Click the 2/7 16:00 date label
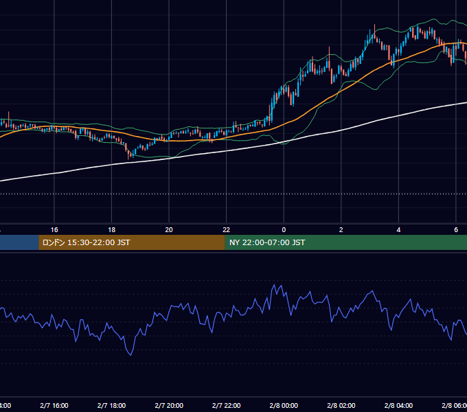 [x=54, y=405]
